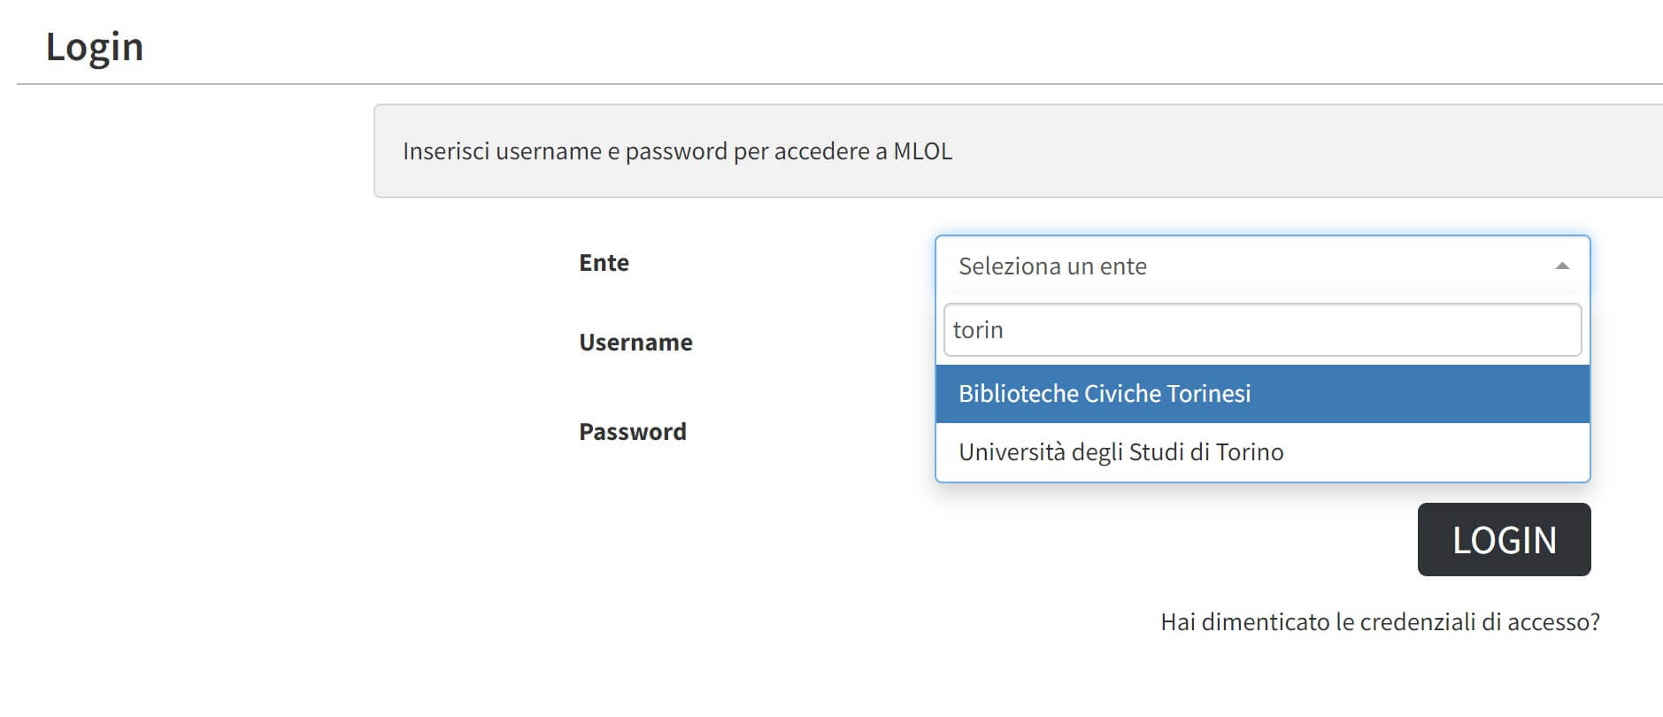This screenshot has width=1663, height=717.
Task: Open 'Hai dimenticato le credenziali di accesso?' link
Action: point(1379,622)
